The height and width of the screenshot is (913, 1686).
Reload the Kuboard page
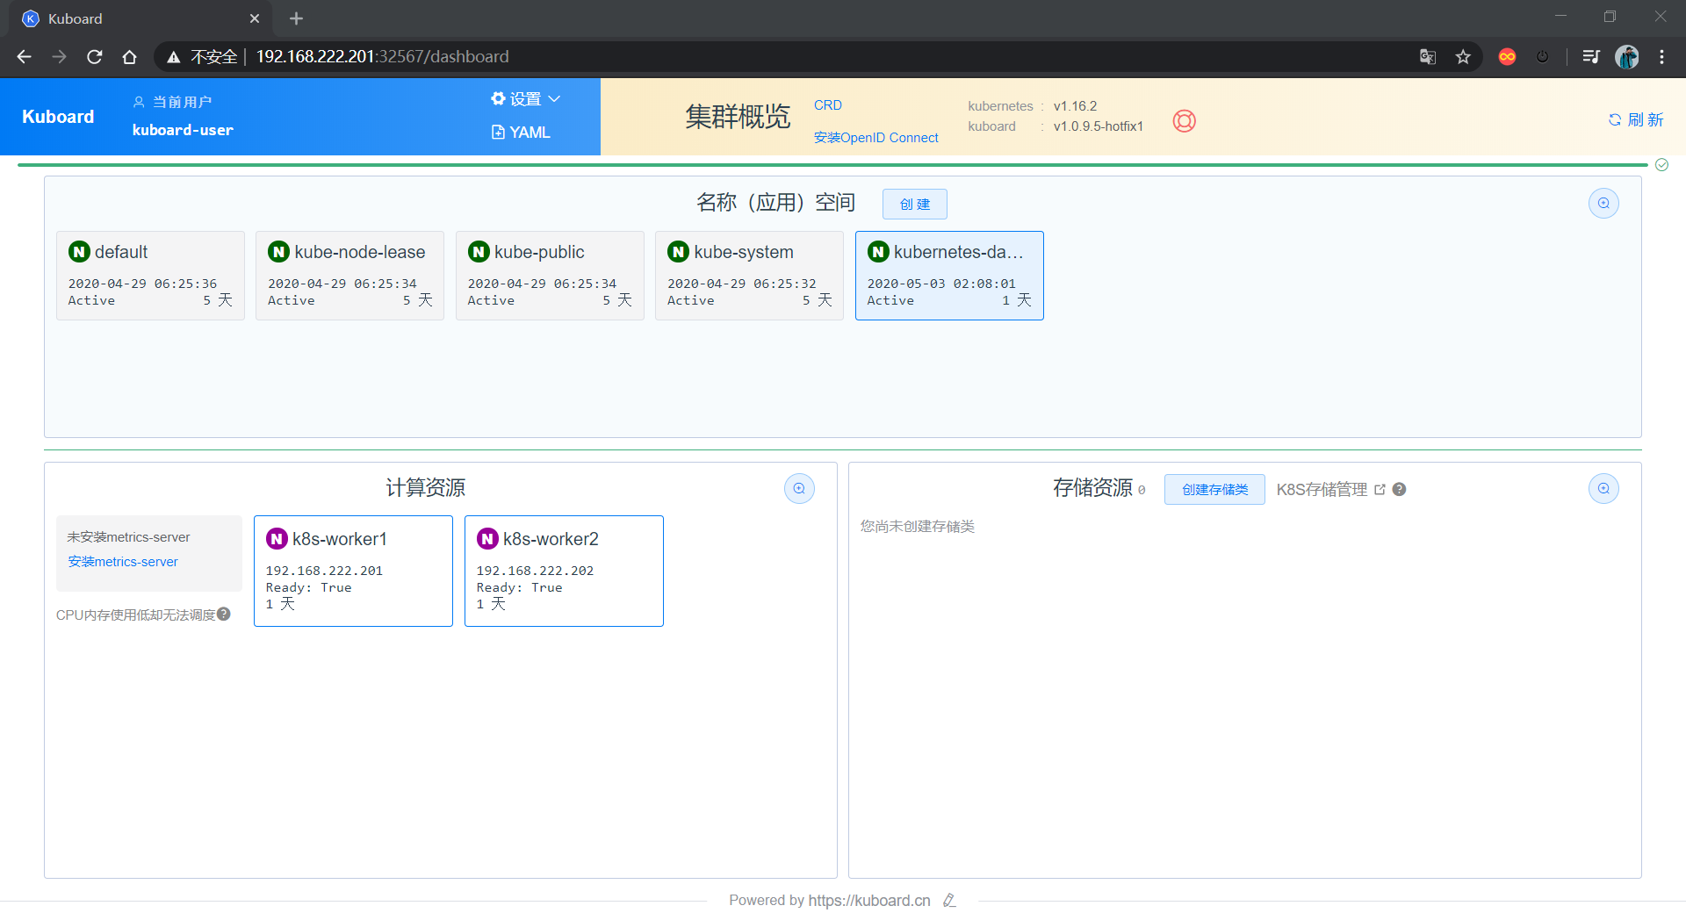[94, 57]
